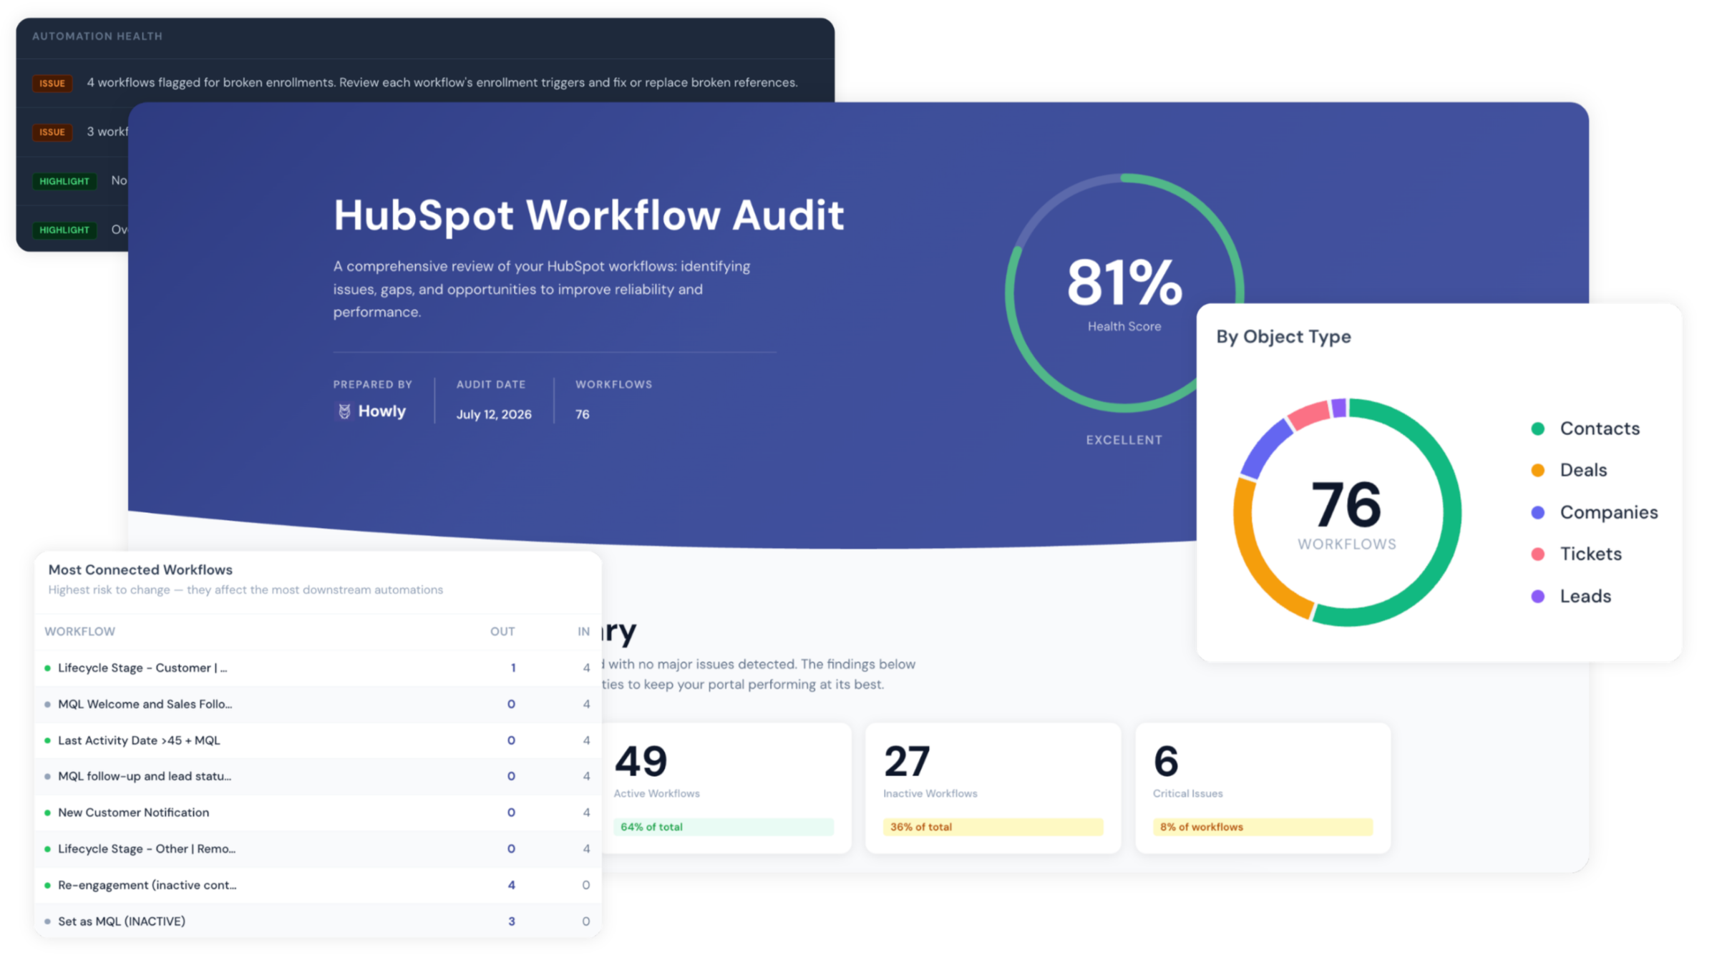Select 'New Customer Notification' workflow row

(x=318, y=813)
